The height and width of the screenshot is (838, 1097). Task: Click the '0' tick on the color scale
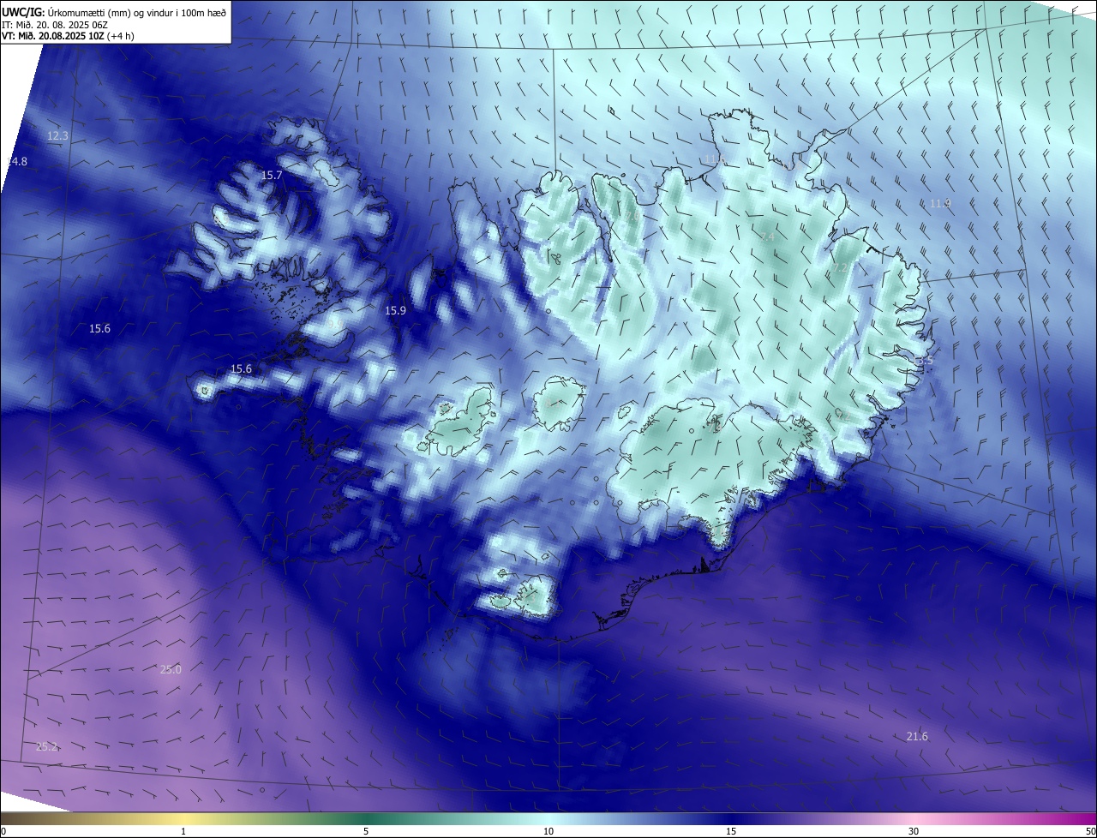click(3, 831)
